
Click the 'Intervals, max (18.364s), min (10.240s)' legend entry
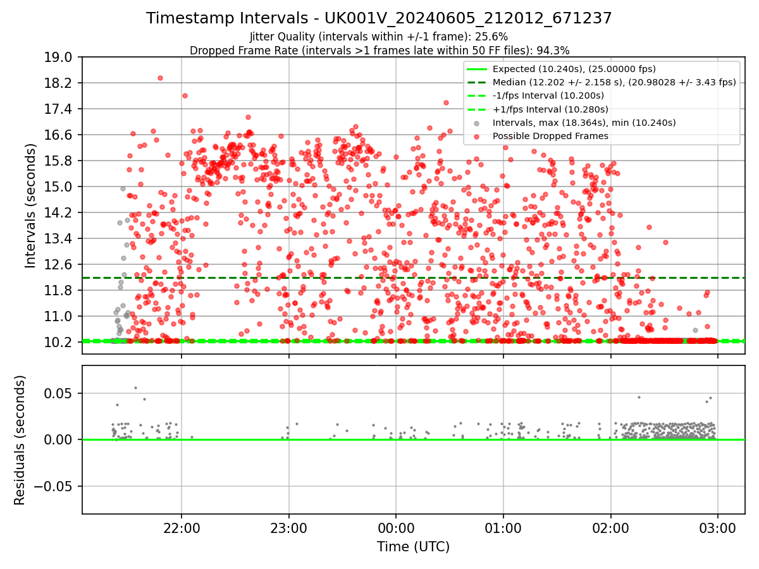(x=584, y=123)
